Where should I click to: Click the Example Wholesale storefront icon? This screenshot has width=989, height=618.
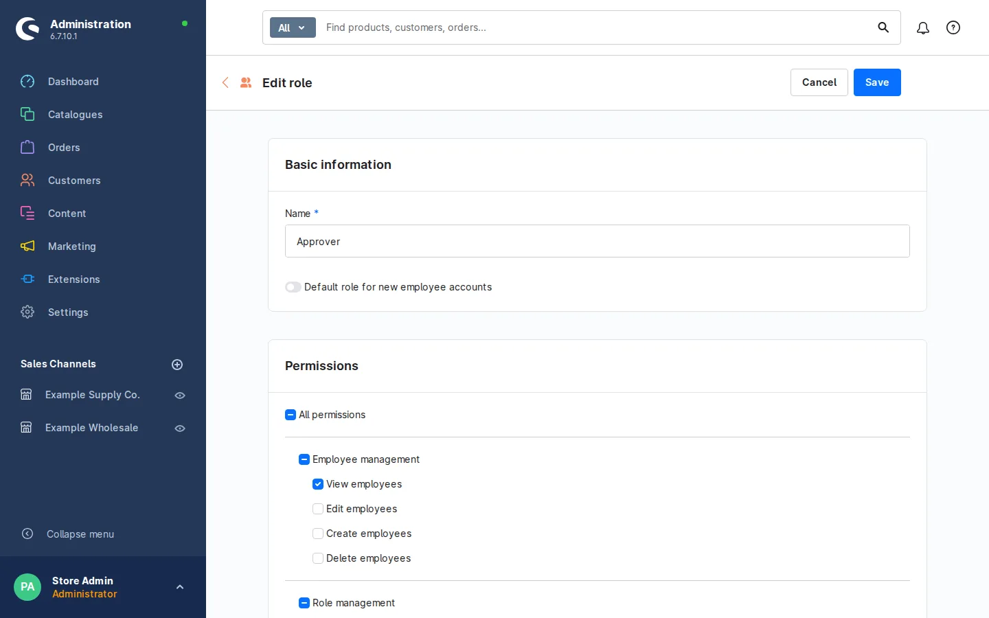[x=26, y=428]
